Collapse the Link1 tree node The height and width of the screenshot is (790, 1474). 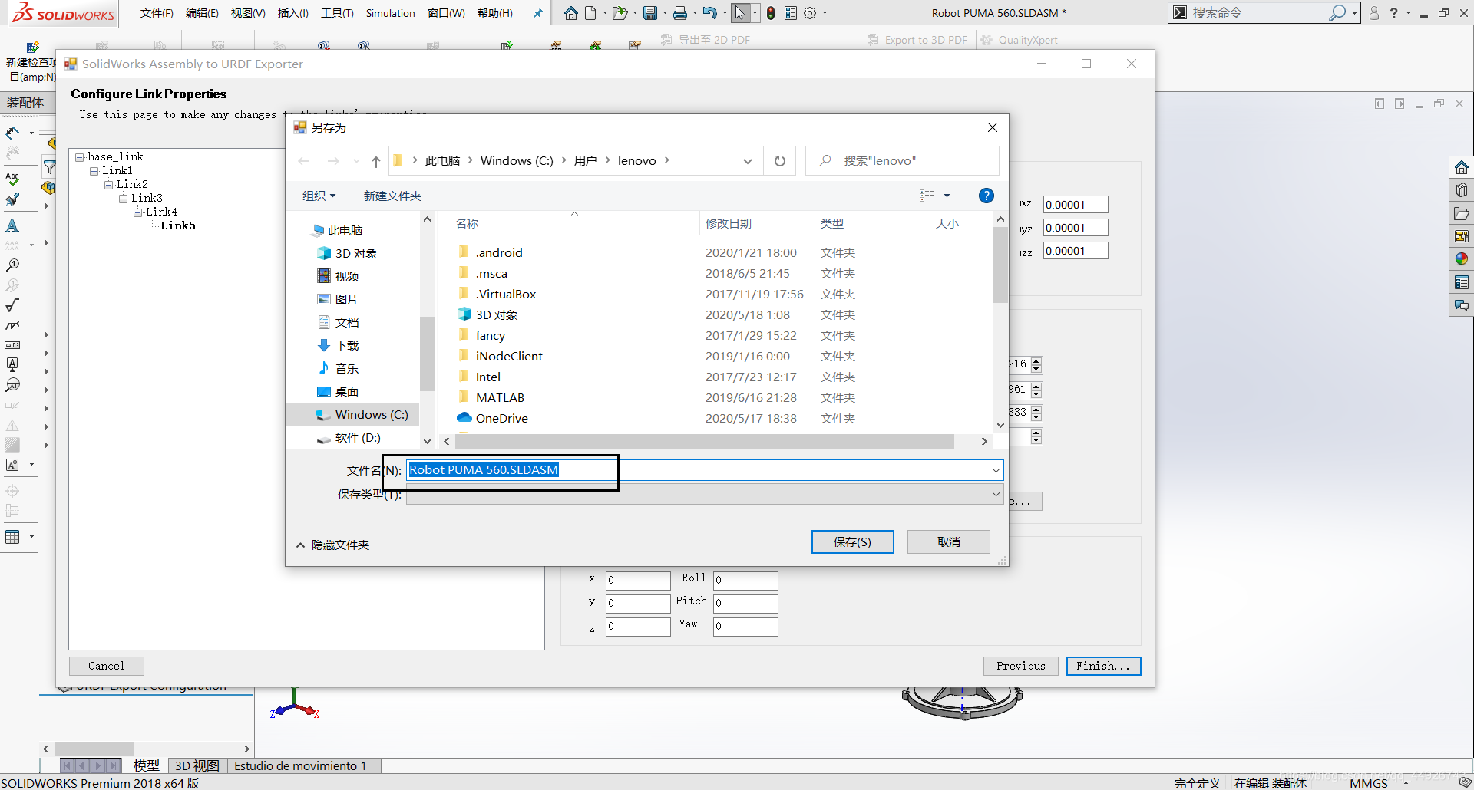[x=94, y=170]
